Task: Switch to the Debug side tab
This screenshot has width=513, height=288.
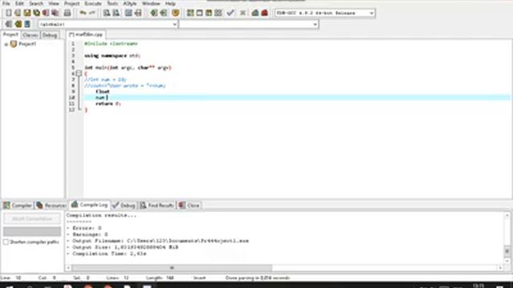Action: (50, 35)
